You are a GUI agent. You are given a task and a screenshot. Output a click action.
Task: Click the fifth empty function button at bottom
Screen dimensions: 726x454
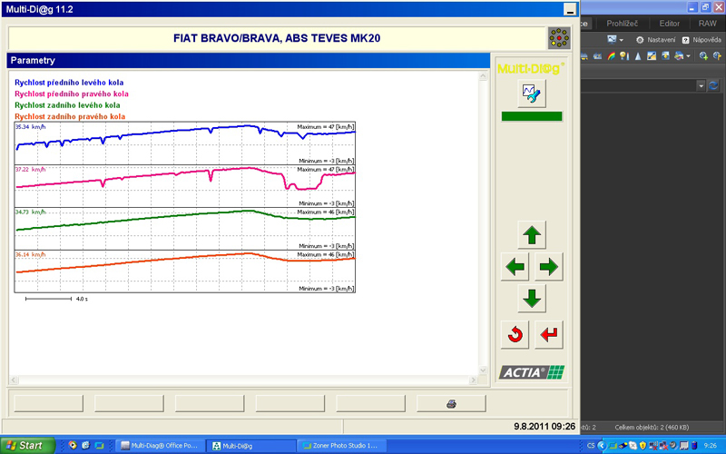(370, 403)
